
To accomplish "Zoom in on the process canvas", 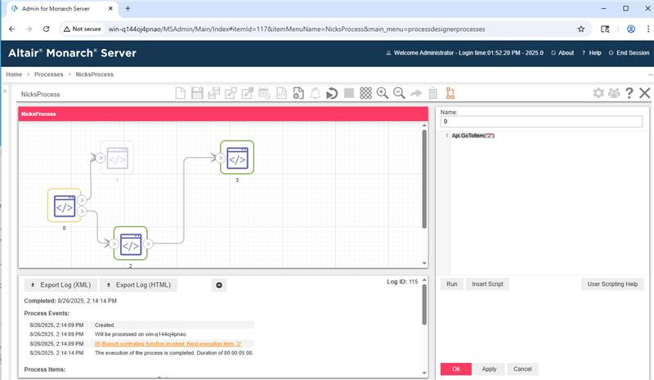I will click(x=383, y=93).
